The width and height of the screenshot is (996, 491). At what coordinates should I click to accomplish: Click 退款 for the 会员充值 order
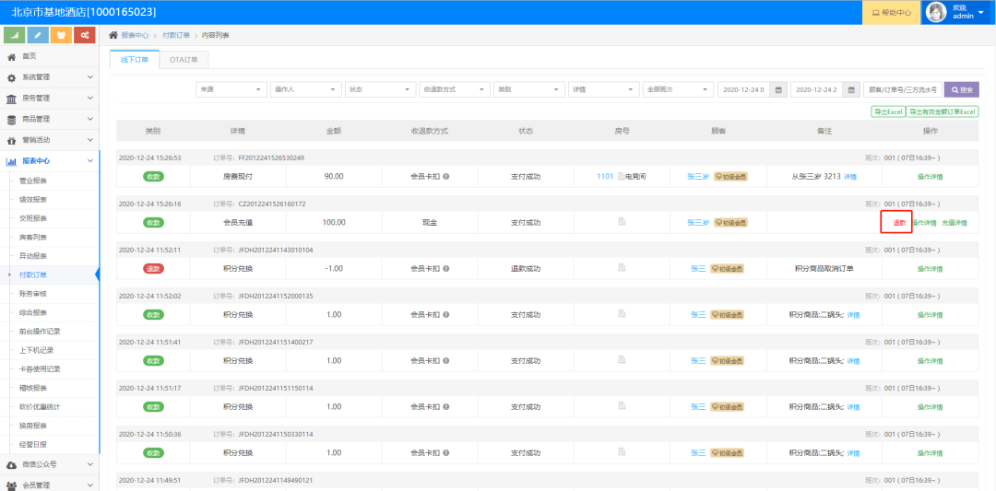(899, 223)
